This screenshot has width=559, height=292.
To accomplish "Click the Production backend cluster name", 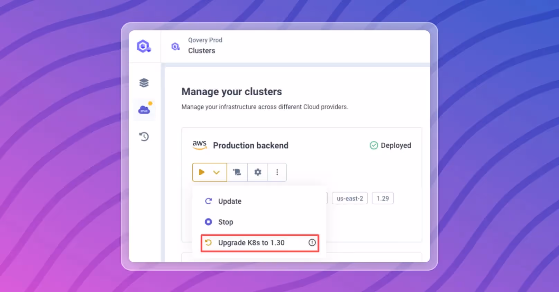I will pyautogui.click(x=251, y=145).
